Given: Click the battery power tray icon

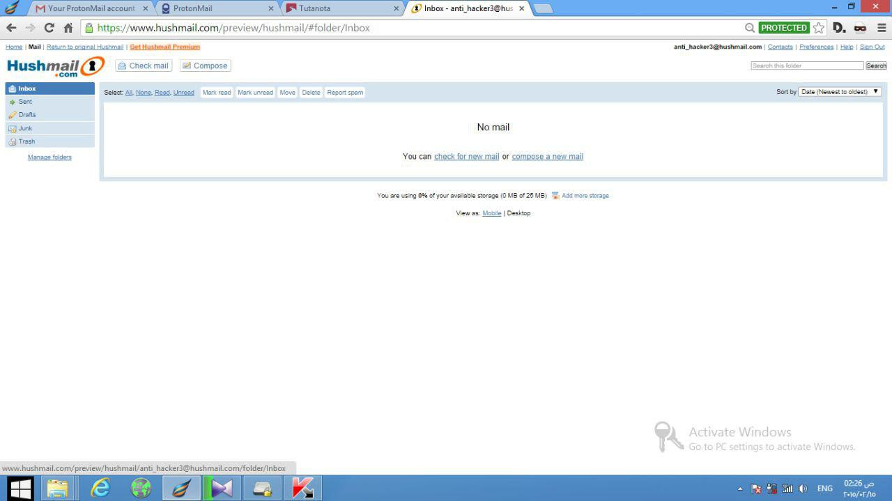Looking at the screenshot, I should click(x=772, y=489).
